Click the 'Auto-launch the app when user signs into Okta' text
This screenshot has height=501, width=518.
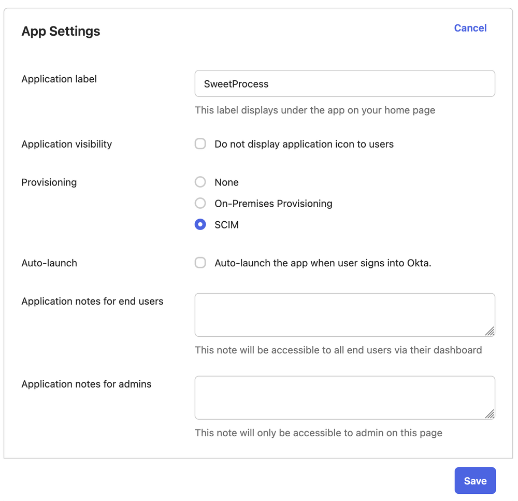pos(323,263)
